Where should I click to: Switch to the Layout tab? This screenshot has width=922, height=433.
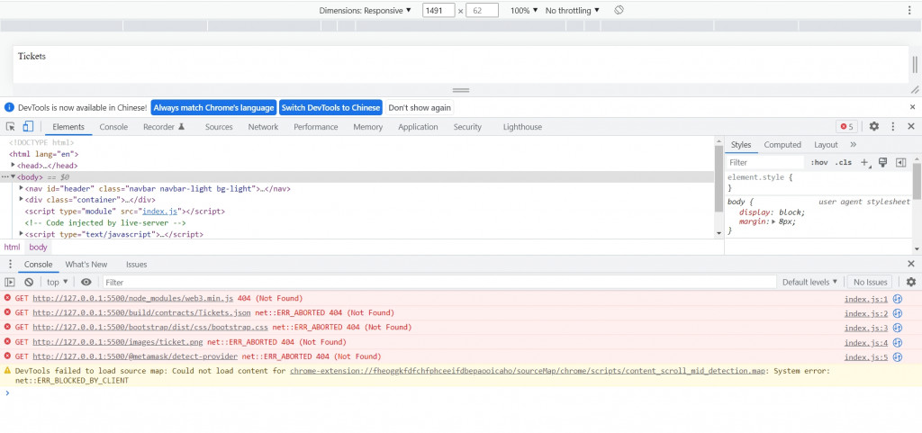[x=826, y=145]
